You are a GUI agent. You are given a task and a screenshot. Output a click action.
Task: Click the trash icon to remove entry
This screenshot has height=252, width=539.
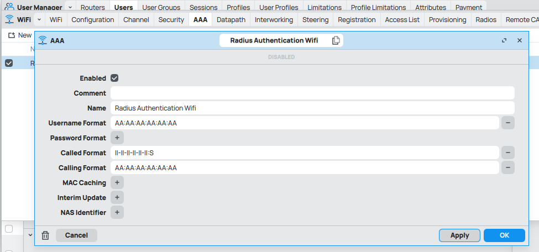[x=45, y=235]
